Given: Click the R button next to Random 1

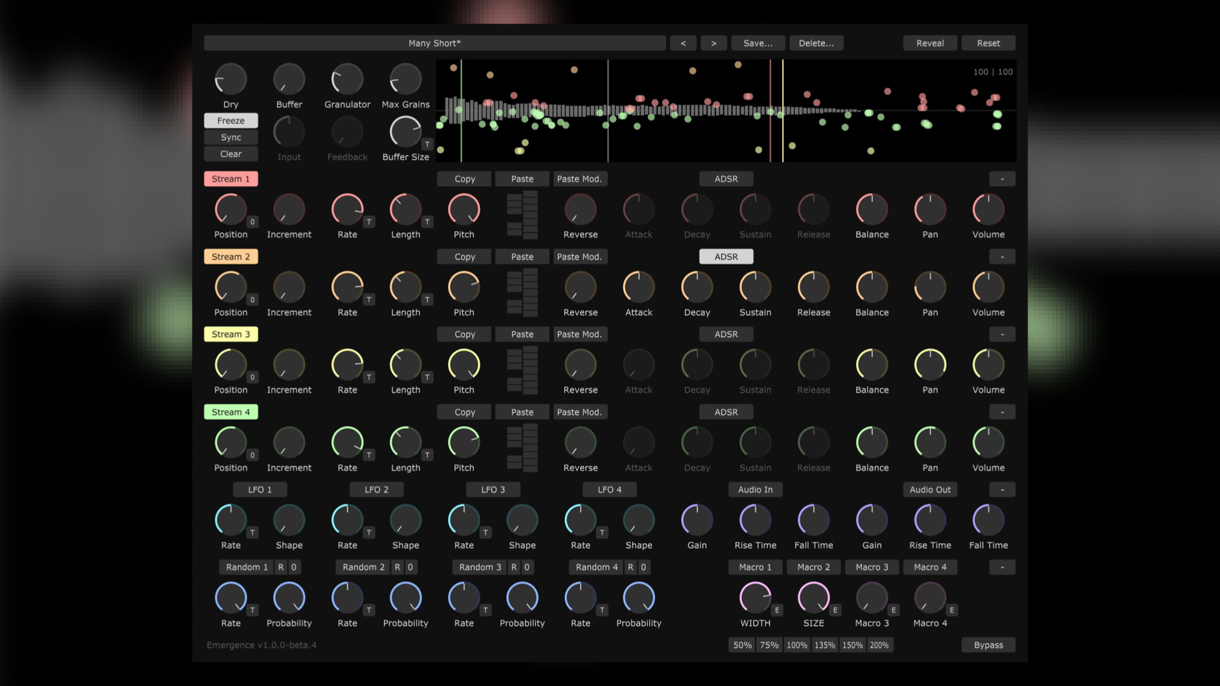Looking at the screenshot, I should [281, 567].
